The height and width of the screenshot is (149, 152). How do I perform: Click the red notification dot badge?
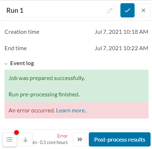(x=16, y=132)
